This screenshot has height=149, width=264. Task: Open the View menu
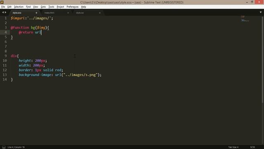click(35, 7)
